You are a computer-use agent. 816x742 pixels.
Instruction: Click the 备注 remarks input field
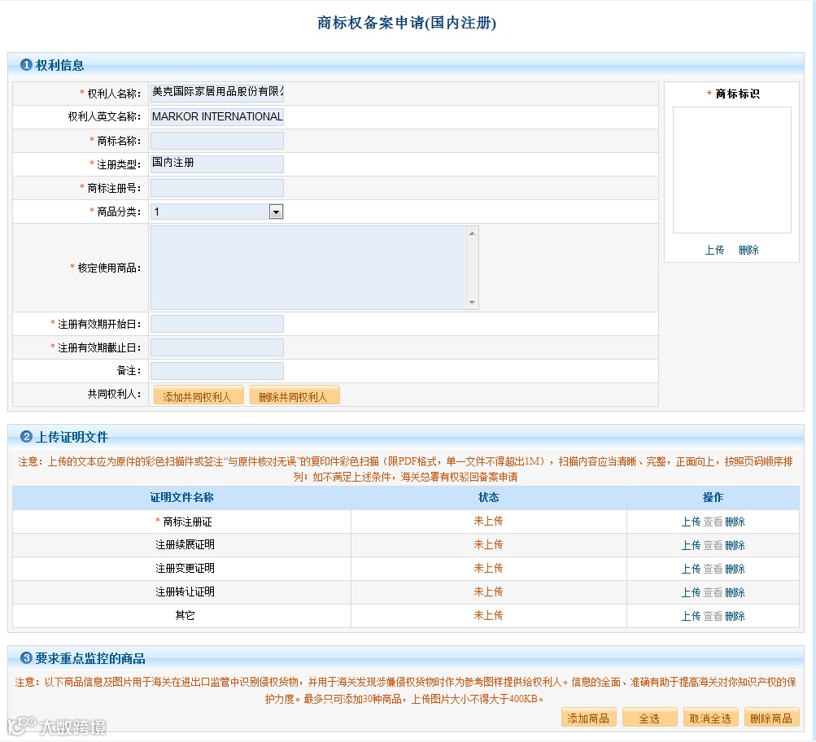point(216,370)
